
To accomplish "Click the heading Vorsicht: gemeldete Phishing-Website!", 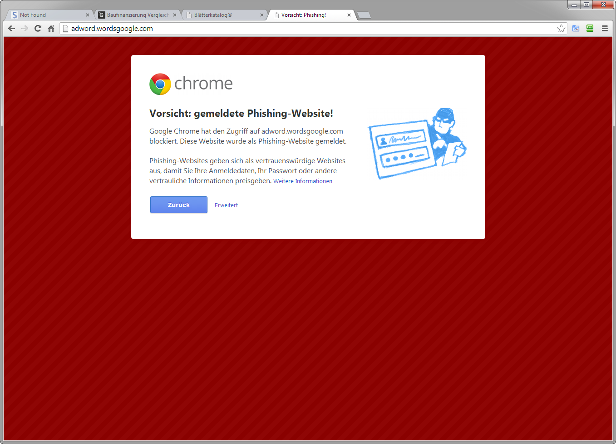I will 241,114.
